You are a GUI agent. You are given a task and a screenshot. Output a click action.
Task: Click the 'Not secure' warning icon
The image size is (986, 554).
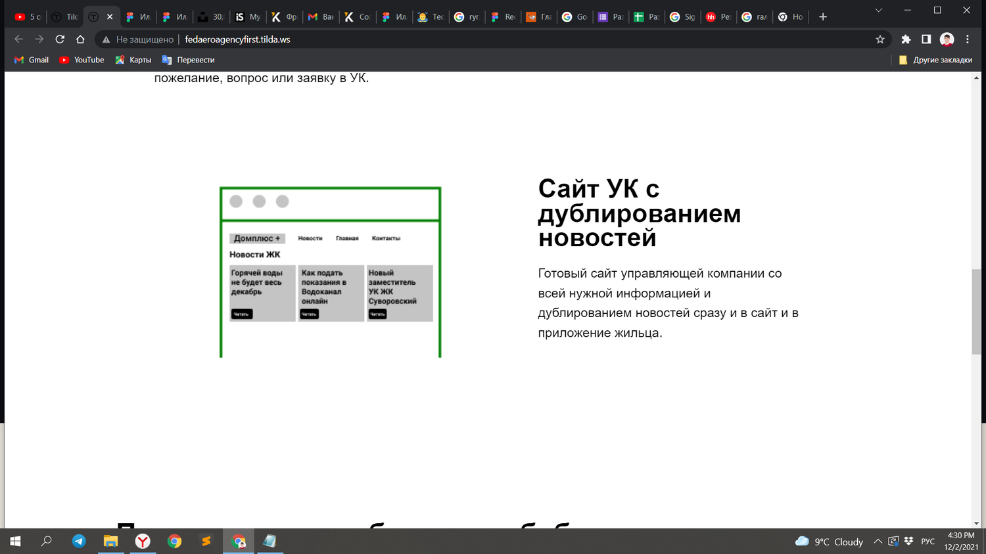tap(106, 39)
